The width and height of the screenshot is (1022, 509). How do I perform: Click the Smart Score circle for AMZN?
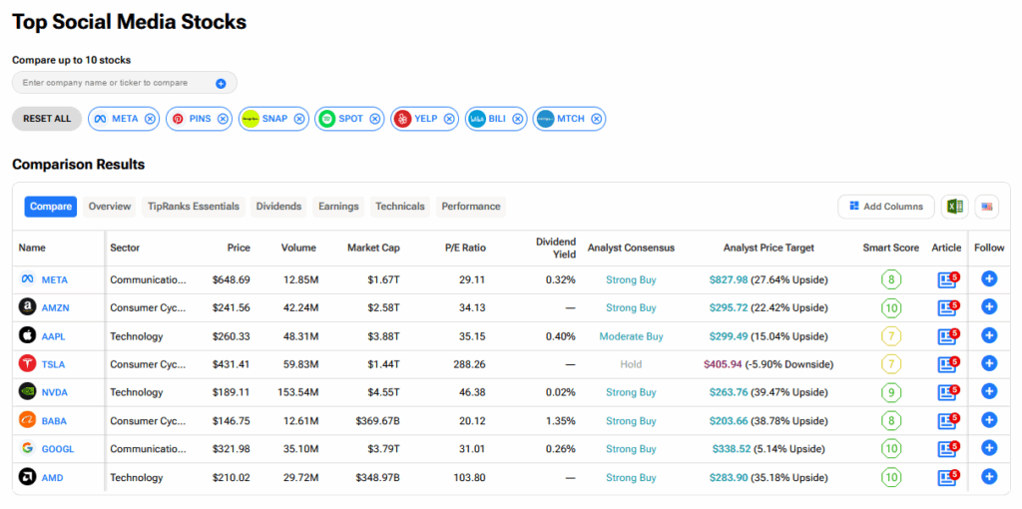[x=890, y=307]
